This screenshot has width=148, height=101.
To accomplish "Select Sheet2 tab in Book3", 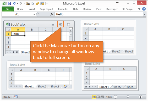I will (x=42, y=86).
